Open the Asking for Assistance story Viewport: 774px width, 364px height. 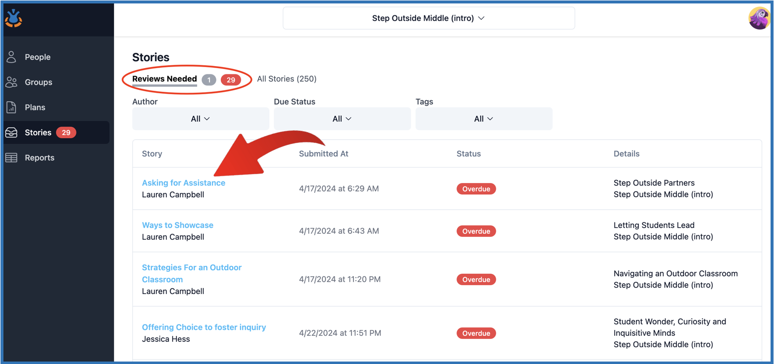pos(183,183)
